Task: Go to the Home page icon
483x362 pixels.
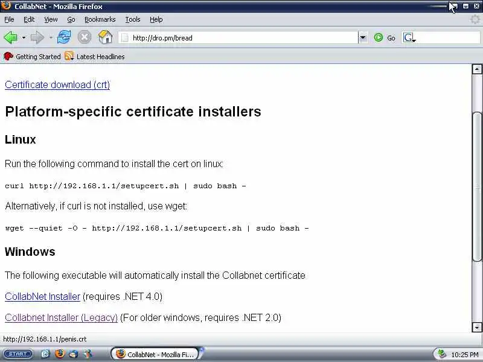Action: click(105, 37)
